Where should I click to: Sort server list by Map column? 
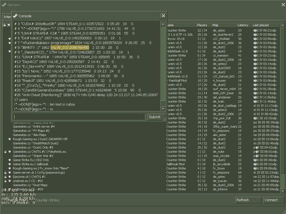click(223, 25)
